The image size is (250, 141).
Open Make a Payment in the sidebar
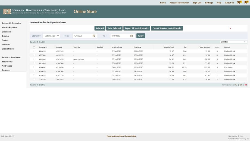(x=10, y=28)
